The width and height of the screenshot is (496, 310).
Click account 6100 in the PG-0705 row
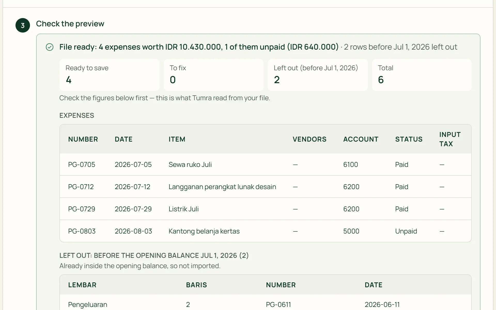pyautogui.click(x=351, y=165)
